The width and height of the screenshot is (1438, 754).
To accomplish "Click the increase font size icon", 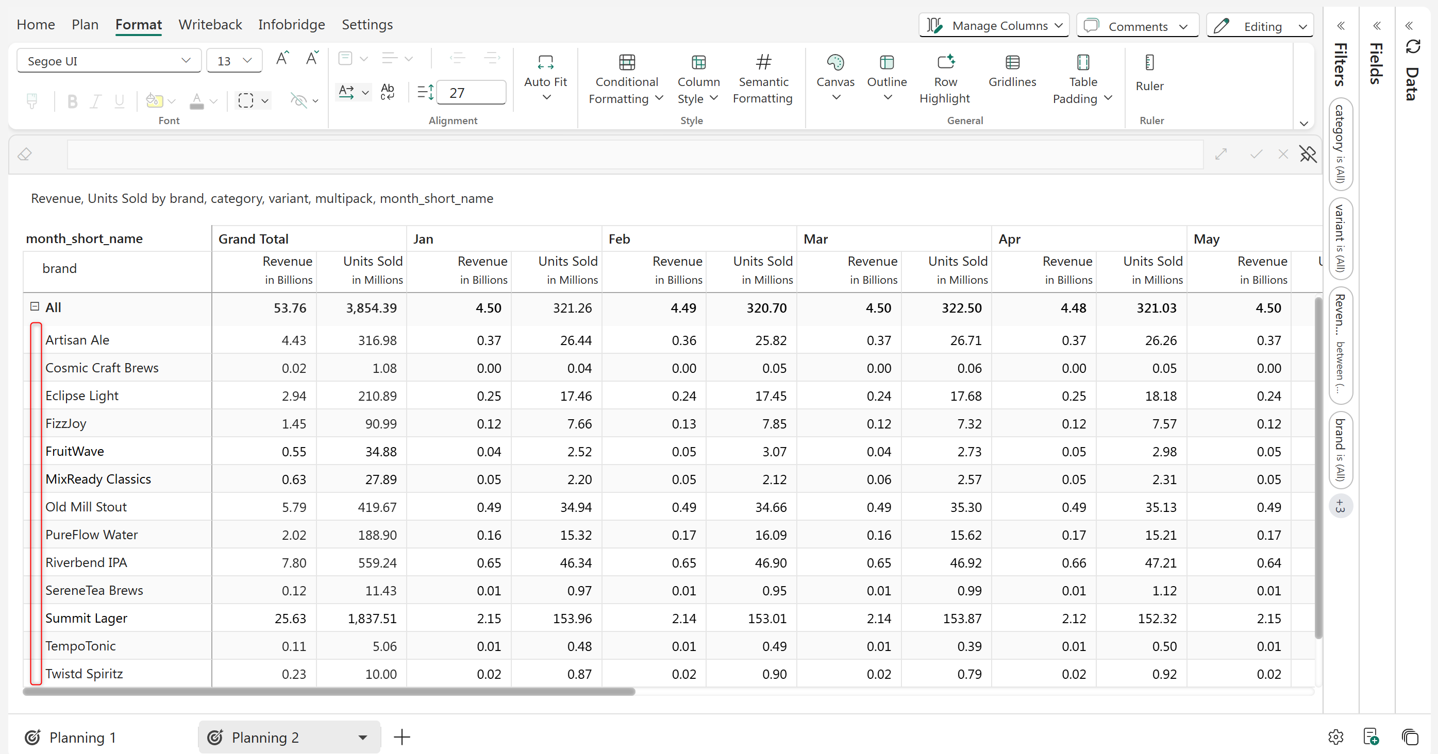I will pos(282,58).
